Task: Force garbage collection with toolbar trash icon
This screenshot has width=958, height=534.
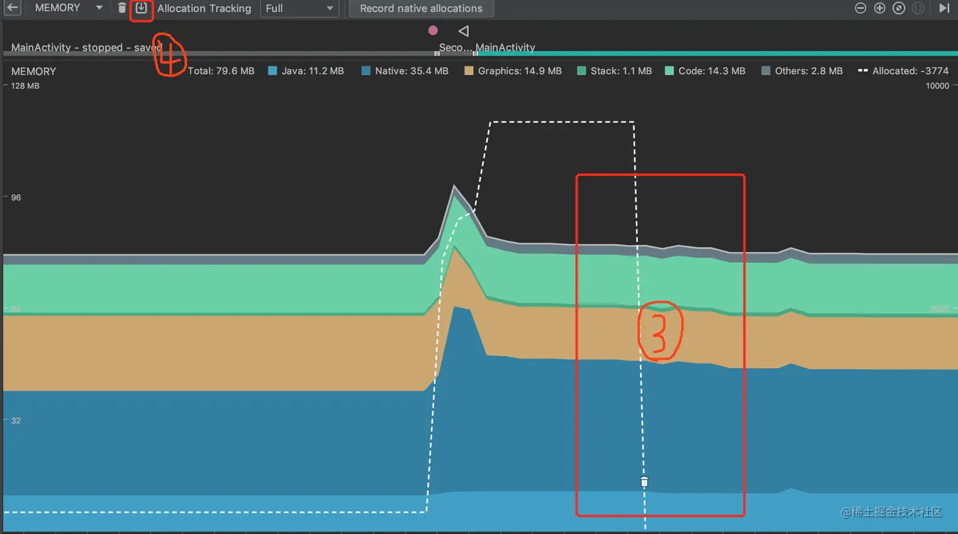Action: coord(122,8)
